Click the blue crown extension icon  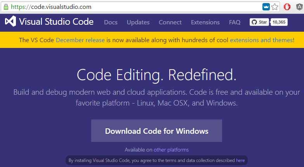pos(266,7)
